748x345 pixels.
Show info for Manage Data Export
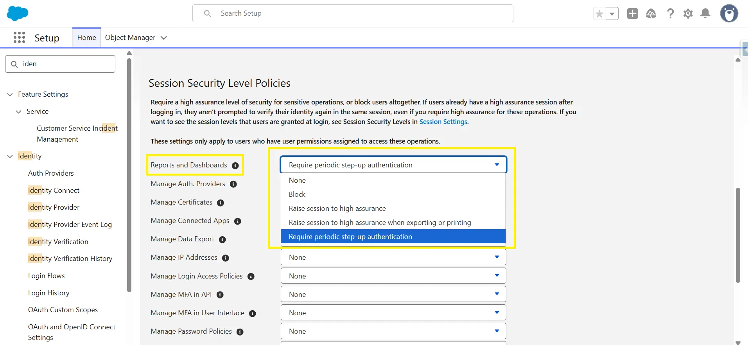click(222, 239)
